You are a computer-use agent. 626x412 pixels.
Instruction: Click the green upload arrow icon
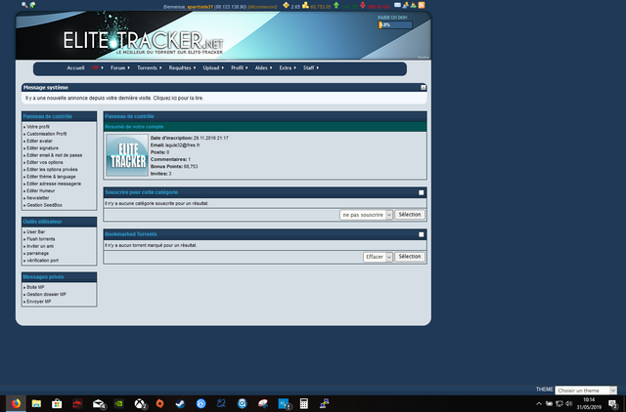click(336, 5)
